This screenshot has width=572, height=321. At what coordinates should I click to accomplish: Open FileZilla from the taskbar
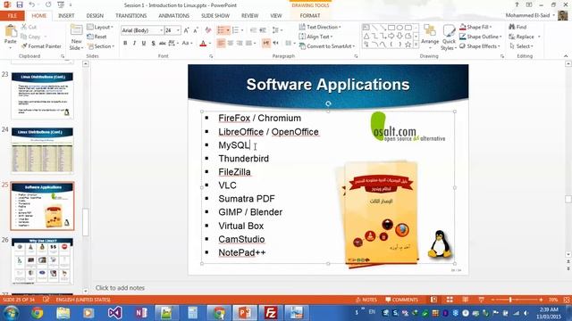coord(271,313)
